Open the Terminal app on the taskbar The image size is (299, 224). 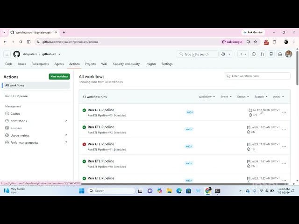click(217, 191)
